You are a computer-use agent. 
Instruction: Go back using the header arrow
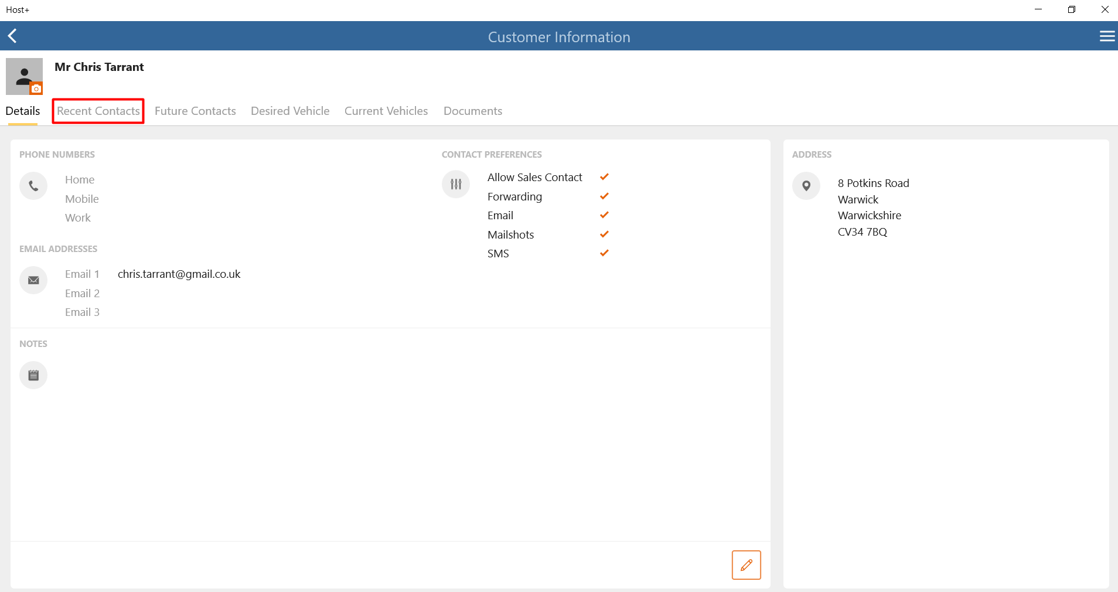point(12,36)
